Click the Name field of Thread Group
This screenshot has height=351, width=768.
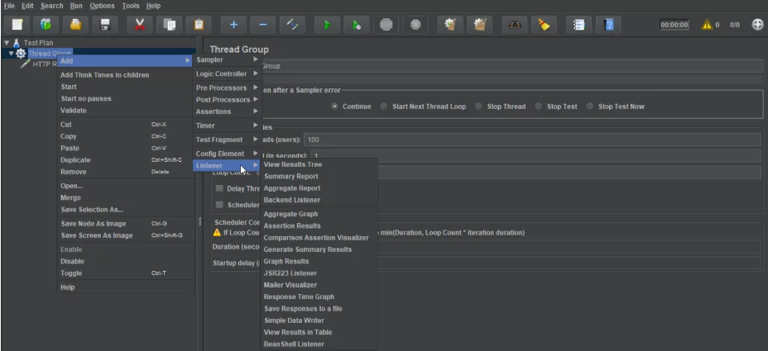tap(512, 66)
